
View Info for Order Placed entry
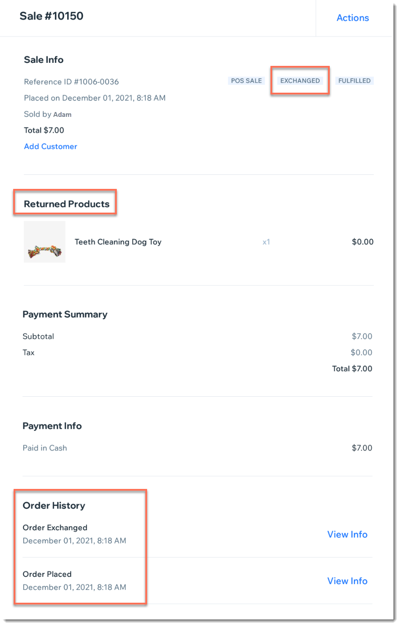click(347, 581)
